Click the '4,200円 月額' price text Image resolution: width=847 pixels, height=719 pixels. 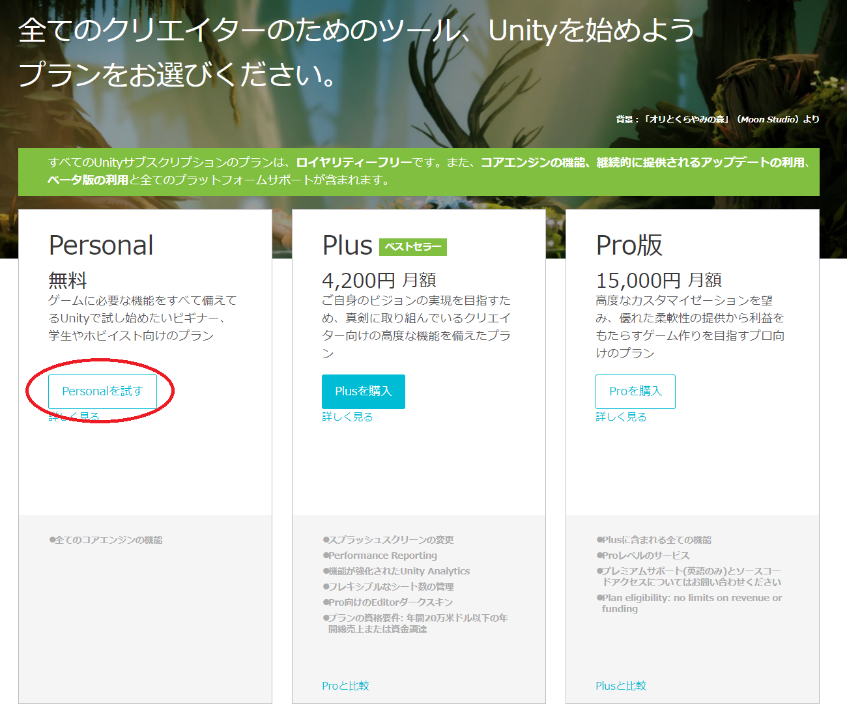[379, 281]
